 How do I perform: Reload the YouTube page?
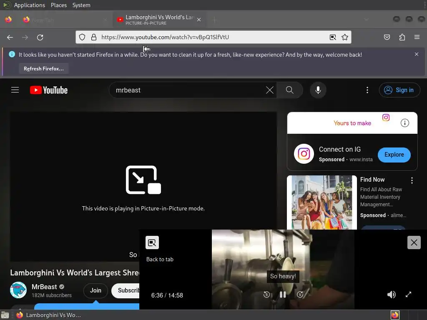[40, 37]
